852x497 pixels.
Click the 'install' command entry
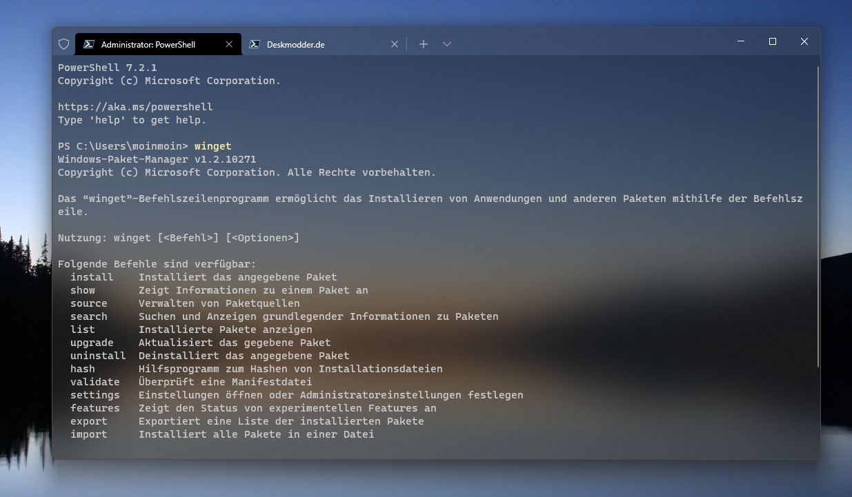pos(92,278)
